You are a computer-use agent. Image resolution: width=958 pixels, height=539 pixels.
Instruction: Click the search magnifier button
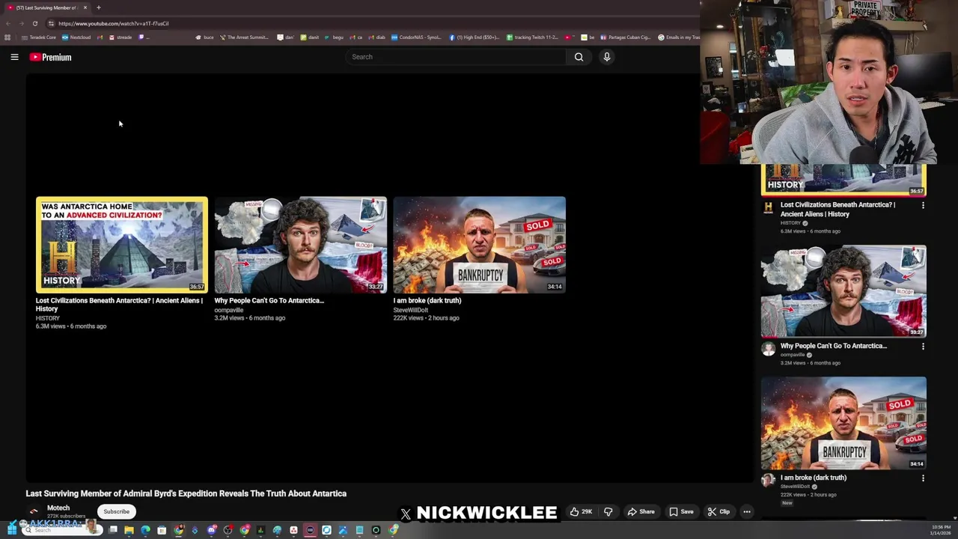point(579,57)
